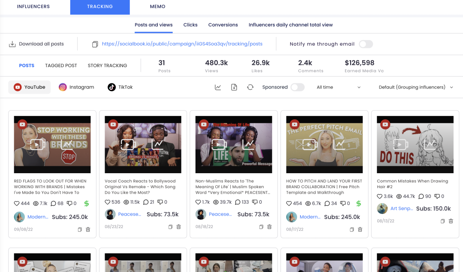Click the Art Senp avatar image
This screenshot has height=272, width=463.
pyautogui.click(x=382, y=209)
